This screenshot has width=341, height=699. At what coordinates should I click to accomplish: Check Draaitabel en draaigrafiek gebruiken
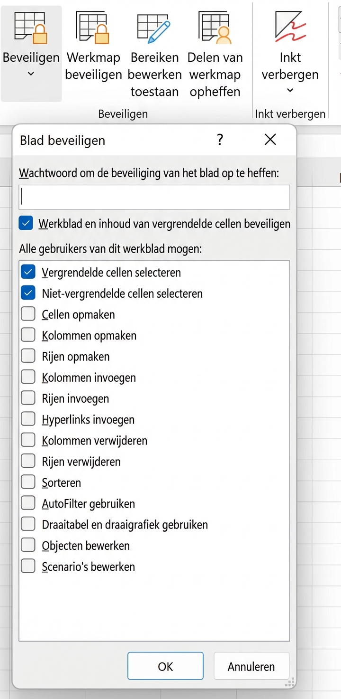[28, 523]
